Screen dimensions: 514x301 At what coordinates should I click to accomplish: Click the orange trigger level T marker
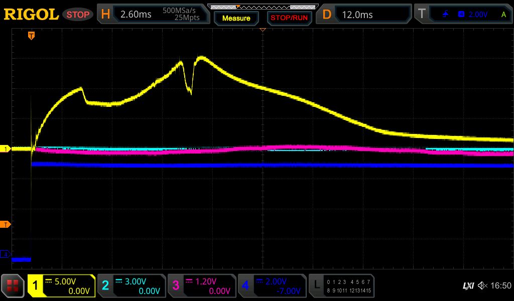coord(6,224)
